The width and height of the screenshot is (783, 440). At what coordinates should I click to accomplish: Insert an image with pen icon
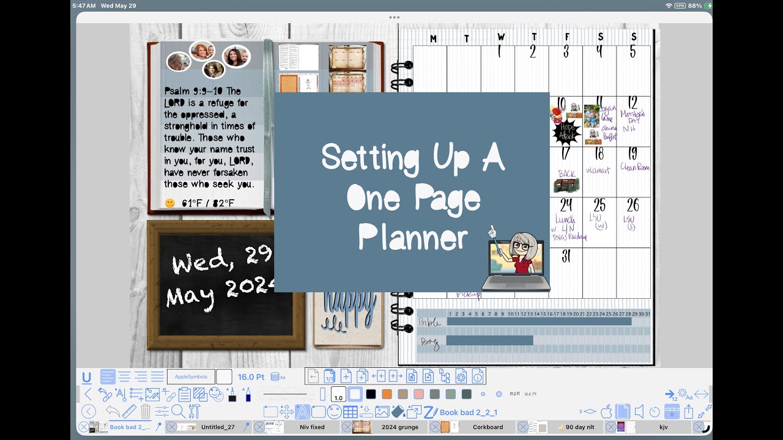(x=152, y=395)
